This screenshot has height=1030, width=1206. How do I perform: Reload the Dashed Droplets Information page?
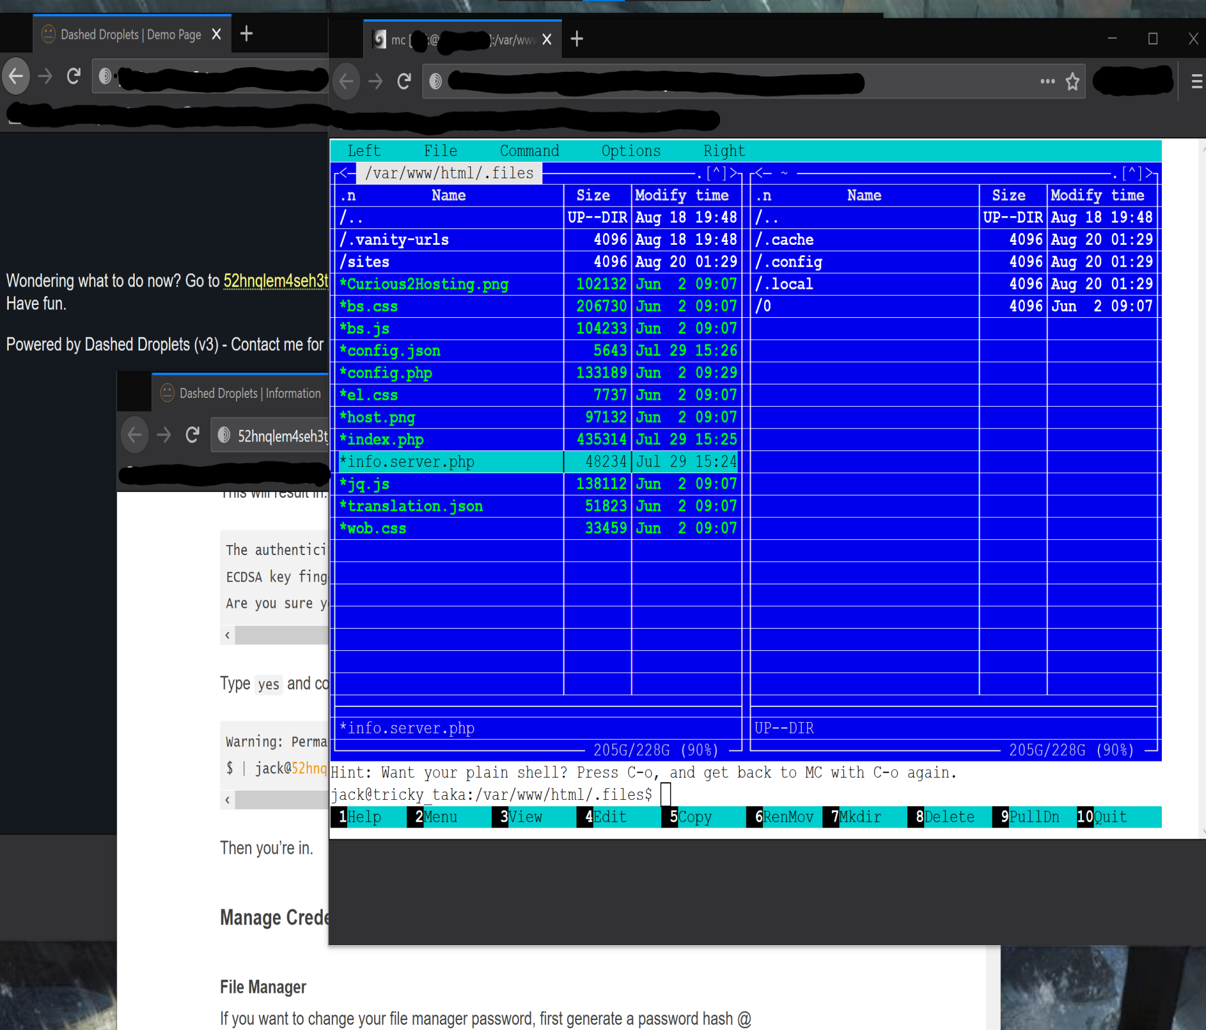pos(192,435)
